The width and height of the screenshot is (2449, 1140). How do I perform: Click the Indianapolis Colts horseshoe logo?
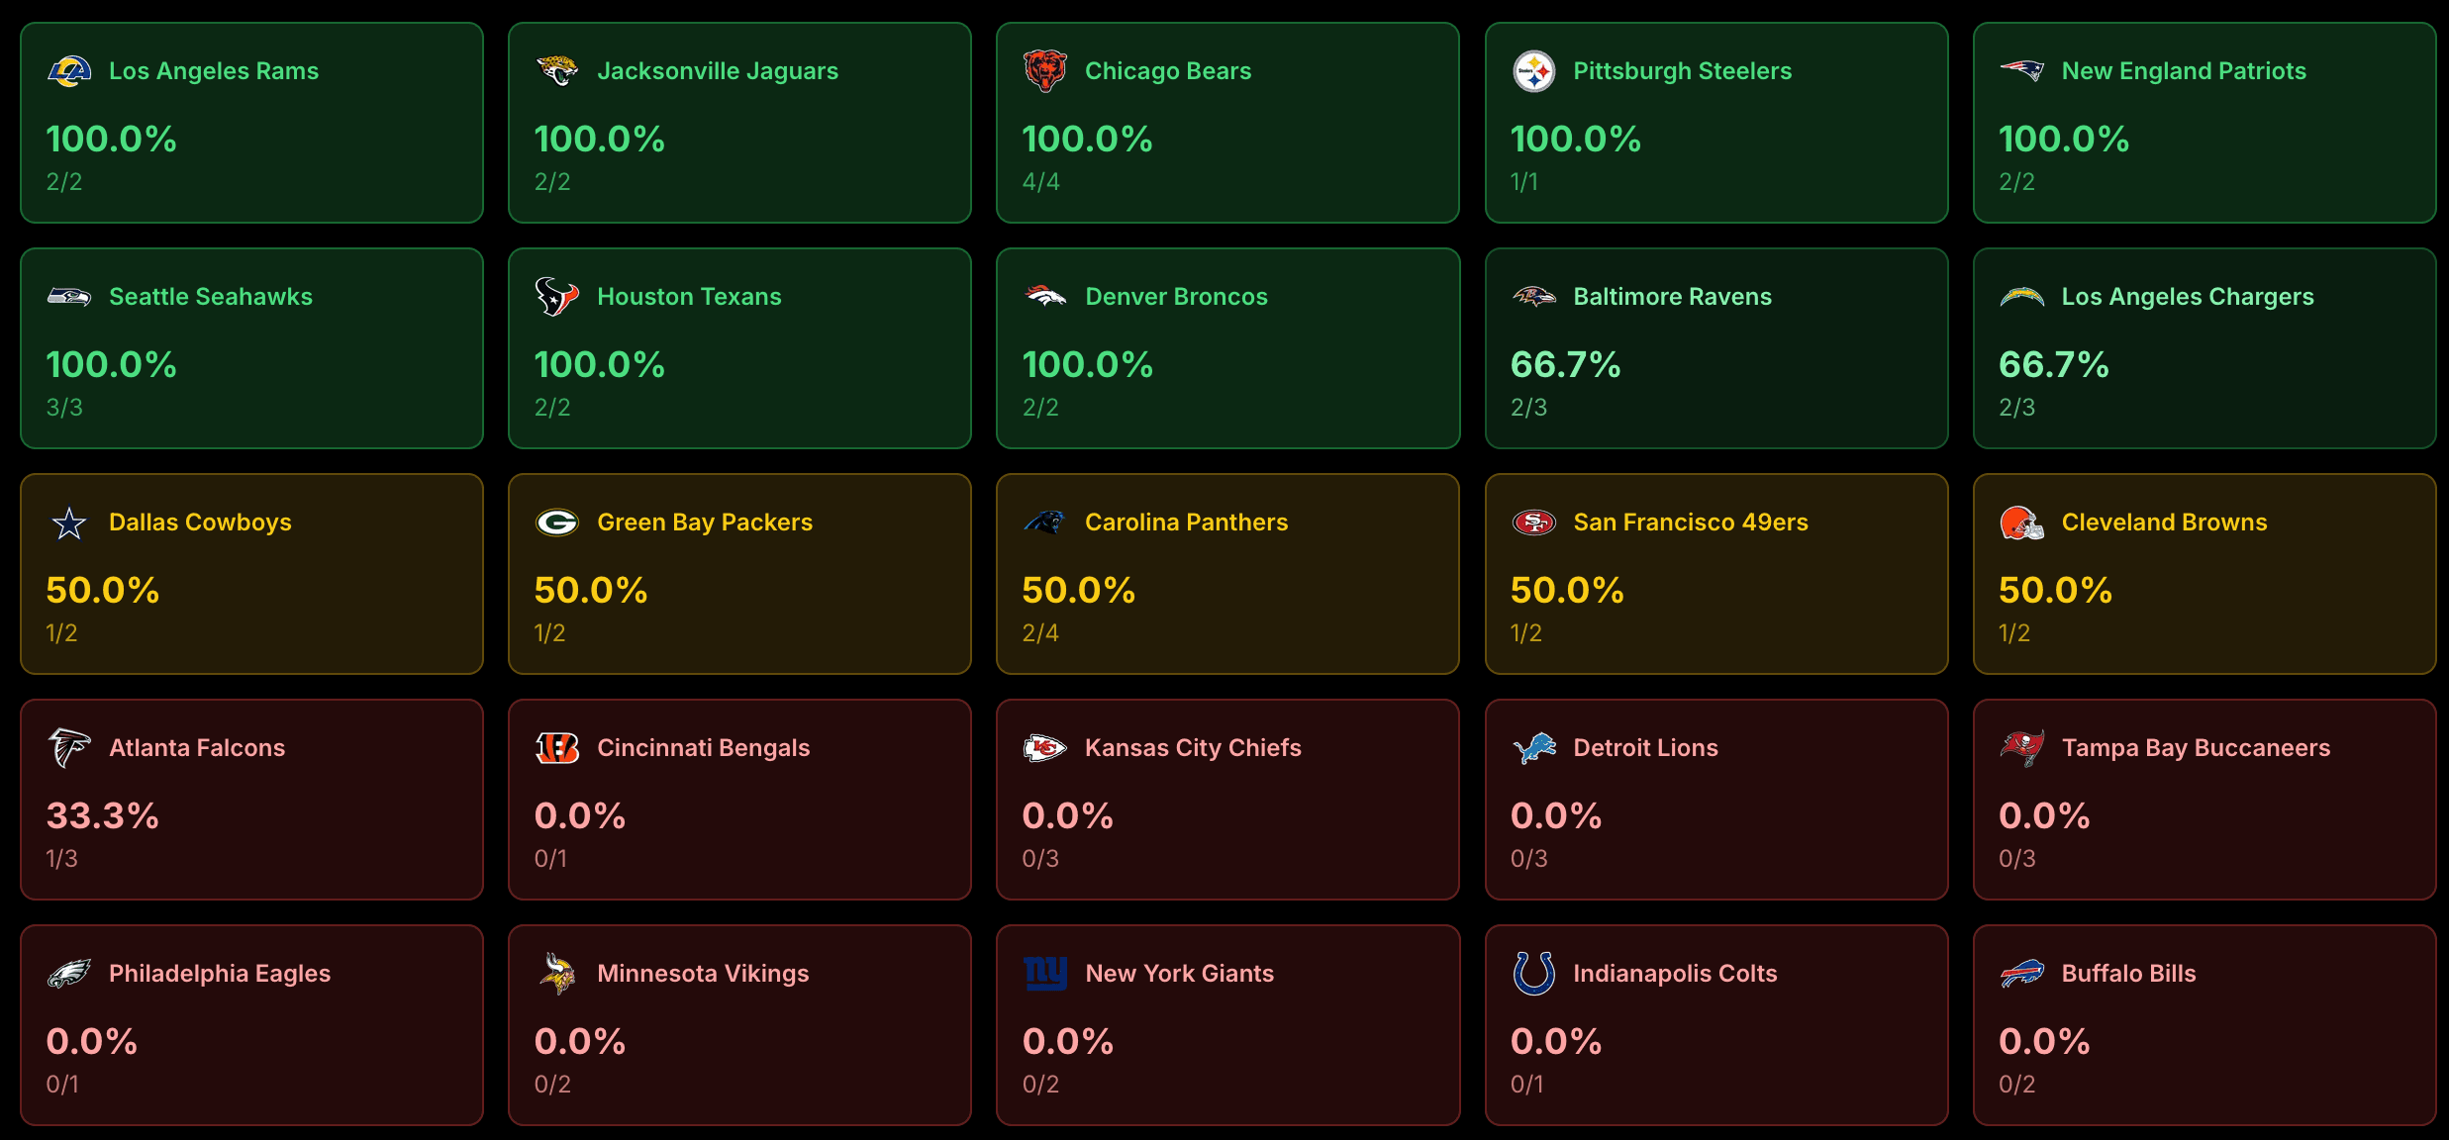(1533, 974)
